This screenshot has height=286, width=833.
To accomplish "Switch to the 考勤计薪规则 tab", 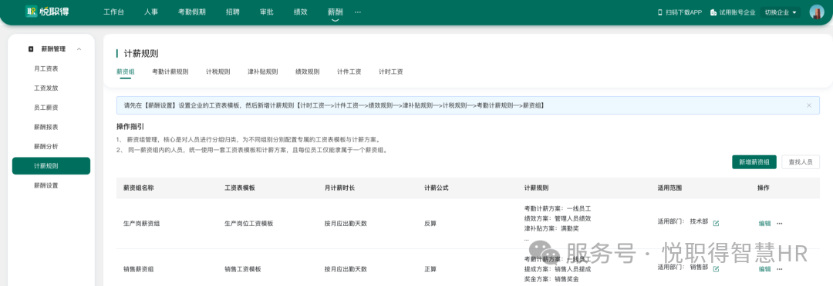I will click(x=170, y=71).
